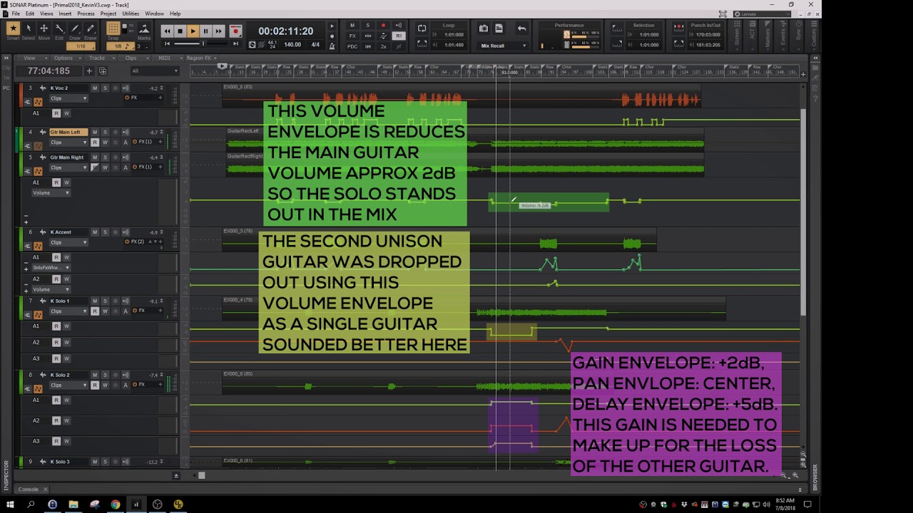
Task: Toggle global FX bypass button
Action: tap(352, 36)
